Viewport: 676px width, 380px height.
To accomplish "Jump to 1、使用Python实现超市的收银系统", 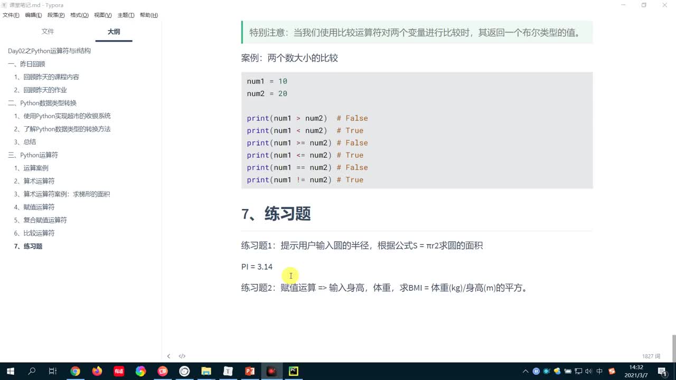I will point(62,116).
